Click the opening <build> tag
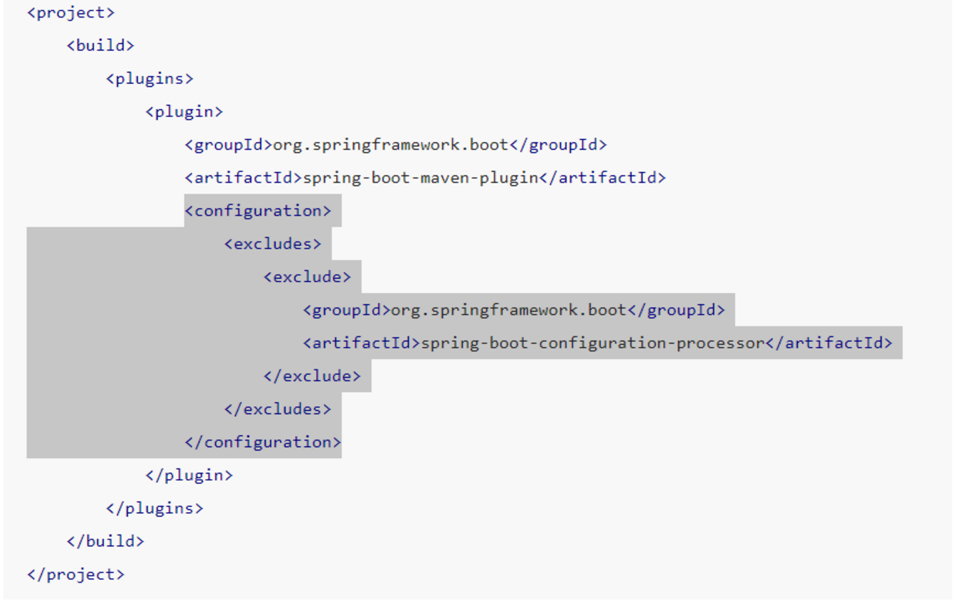This screenshot has width=955, height=605. (x=100, y=45)
